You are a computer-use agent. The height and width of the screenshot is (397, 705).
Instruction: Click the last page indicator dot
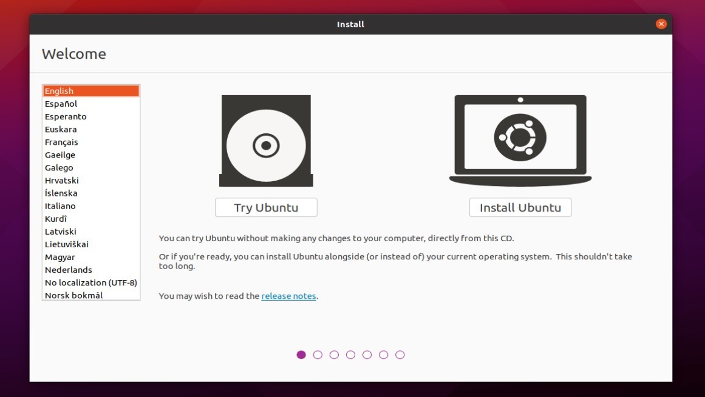[x=400, y=355]
